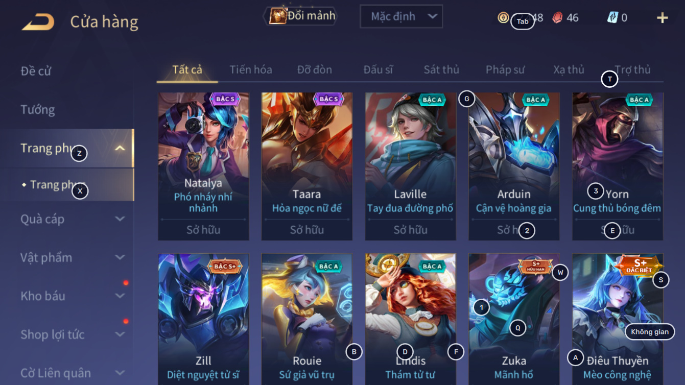The image size is (685, 385).
Task: Tap the blue voucher ticket icon
Action: (612, 17)
